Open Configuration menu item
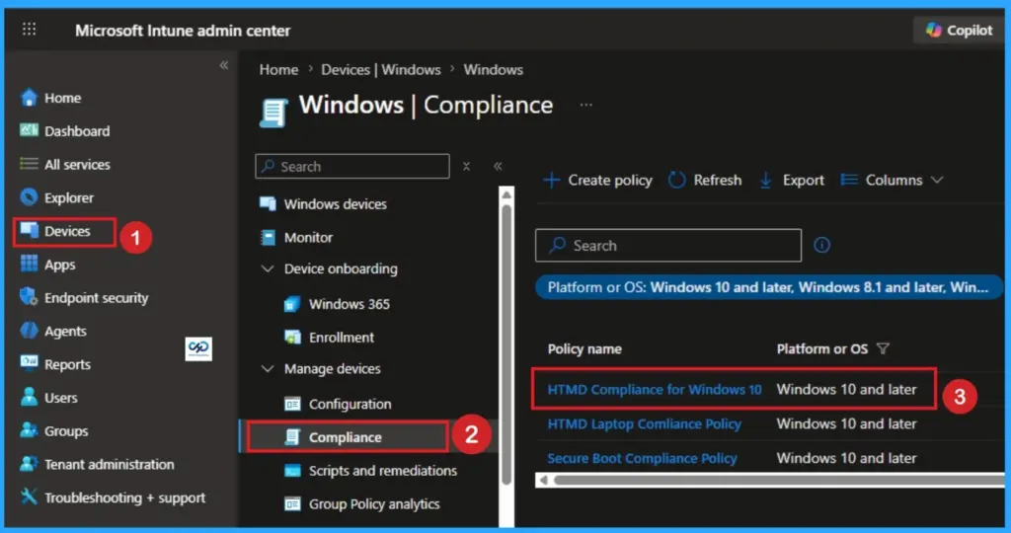The image size is (1011, 533). (x=350, y=404)
